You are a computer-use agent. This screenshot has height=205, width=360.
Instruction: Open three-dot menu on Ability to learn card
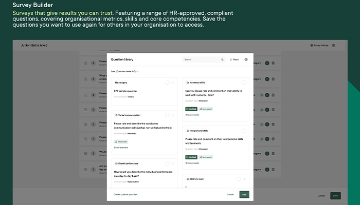(244, 179)
